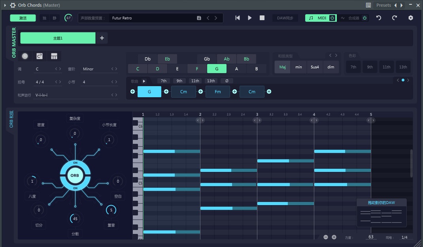
Task: Open the settings gear icon
Action: (410, 17)
